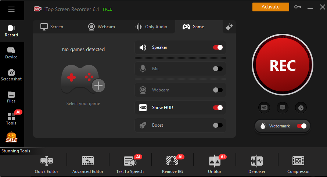Click the scheduled recording timer icon
Image resolution: width=327 pixels, height=177 pixels.
coord(301,107)
